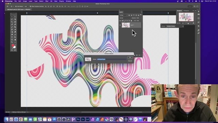Open the File menu
Viewport: 218px width, 123px height.
[x=15, y=1]
